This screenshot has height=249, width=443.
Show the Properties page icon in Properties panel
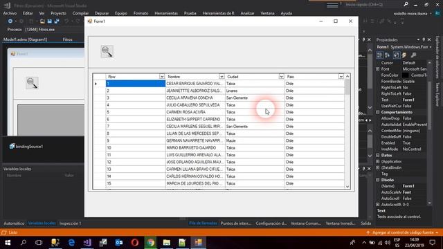(396, 55)
